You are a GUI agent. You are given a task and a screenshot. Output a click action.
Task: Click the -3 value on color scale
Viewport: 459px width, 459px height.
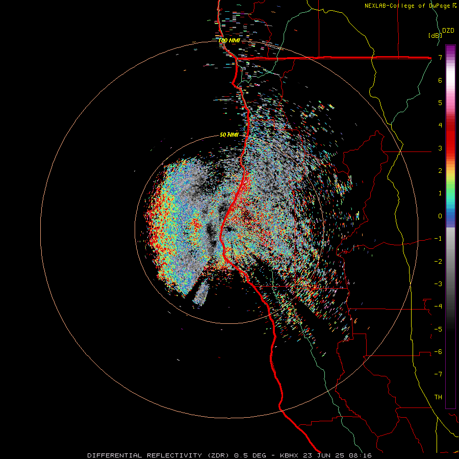click(x=438, y=284)
